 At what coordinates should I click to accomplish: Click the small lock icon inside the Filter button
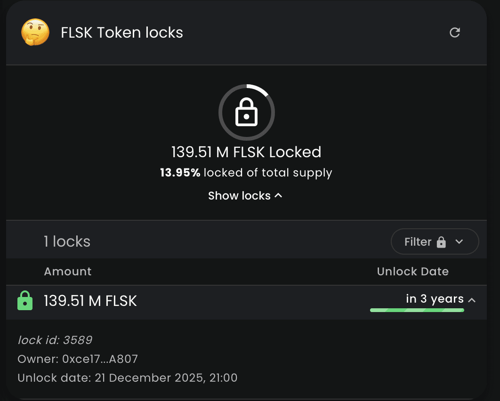pos(441,241)
